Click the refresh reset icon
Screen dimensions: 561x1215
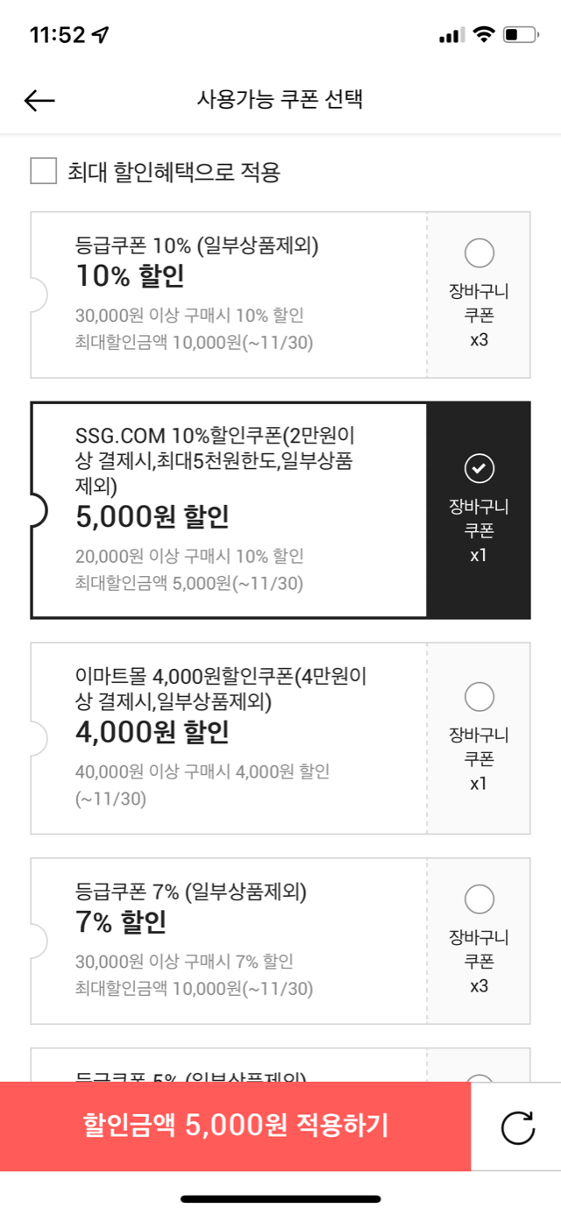[518, 1127]
